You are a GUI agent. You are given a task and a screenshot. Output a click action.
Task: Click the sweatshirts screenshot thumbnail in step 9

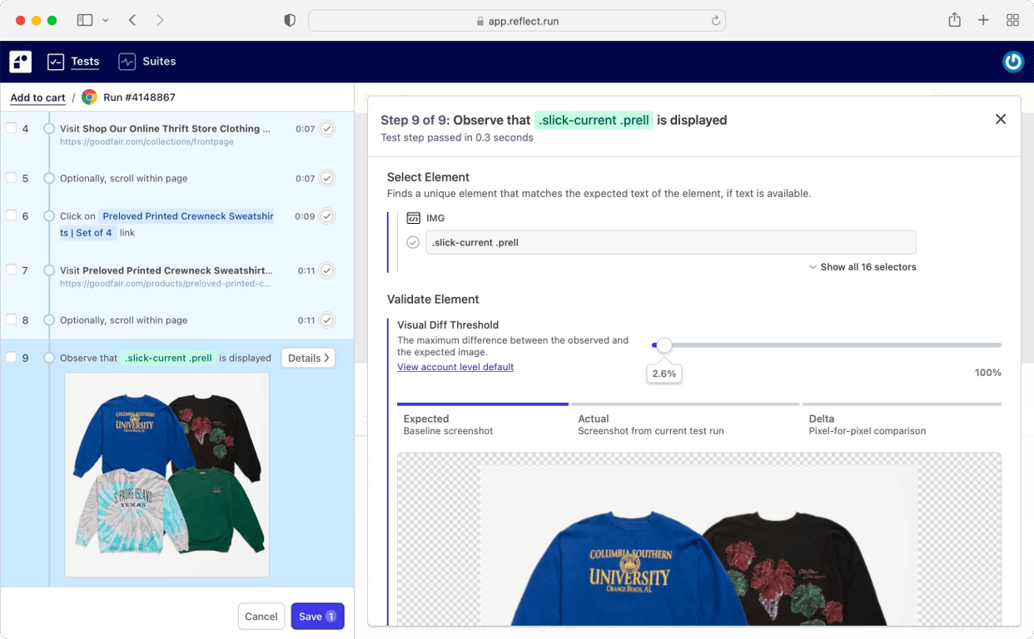click(x=167, y=475)
